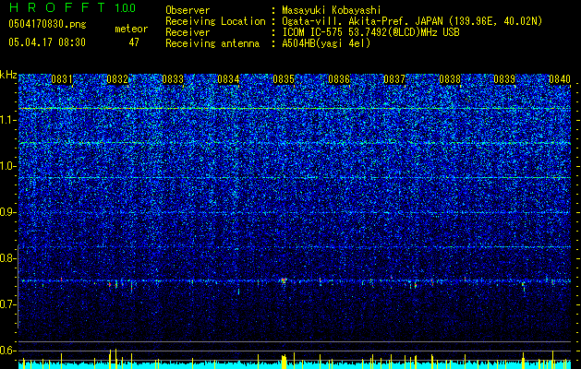The width and height of the screenshot is (581, 369).
Task: Click the 0.7 frequency axis label
Action: pos(8,304)
